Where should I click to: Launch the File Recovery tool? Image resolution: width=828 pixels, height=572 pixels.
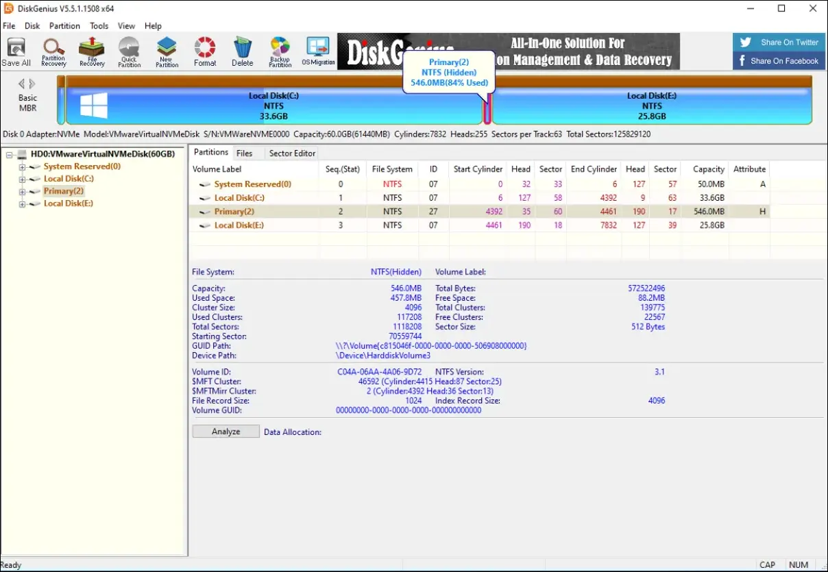tap(92, 52)
